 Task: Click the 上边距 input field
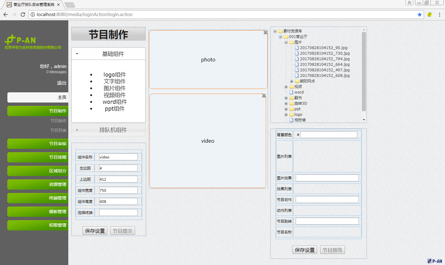tap(118, 179)
